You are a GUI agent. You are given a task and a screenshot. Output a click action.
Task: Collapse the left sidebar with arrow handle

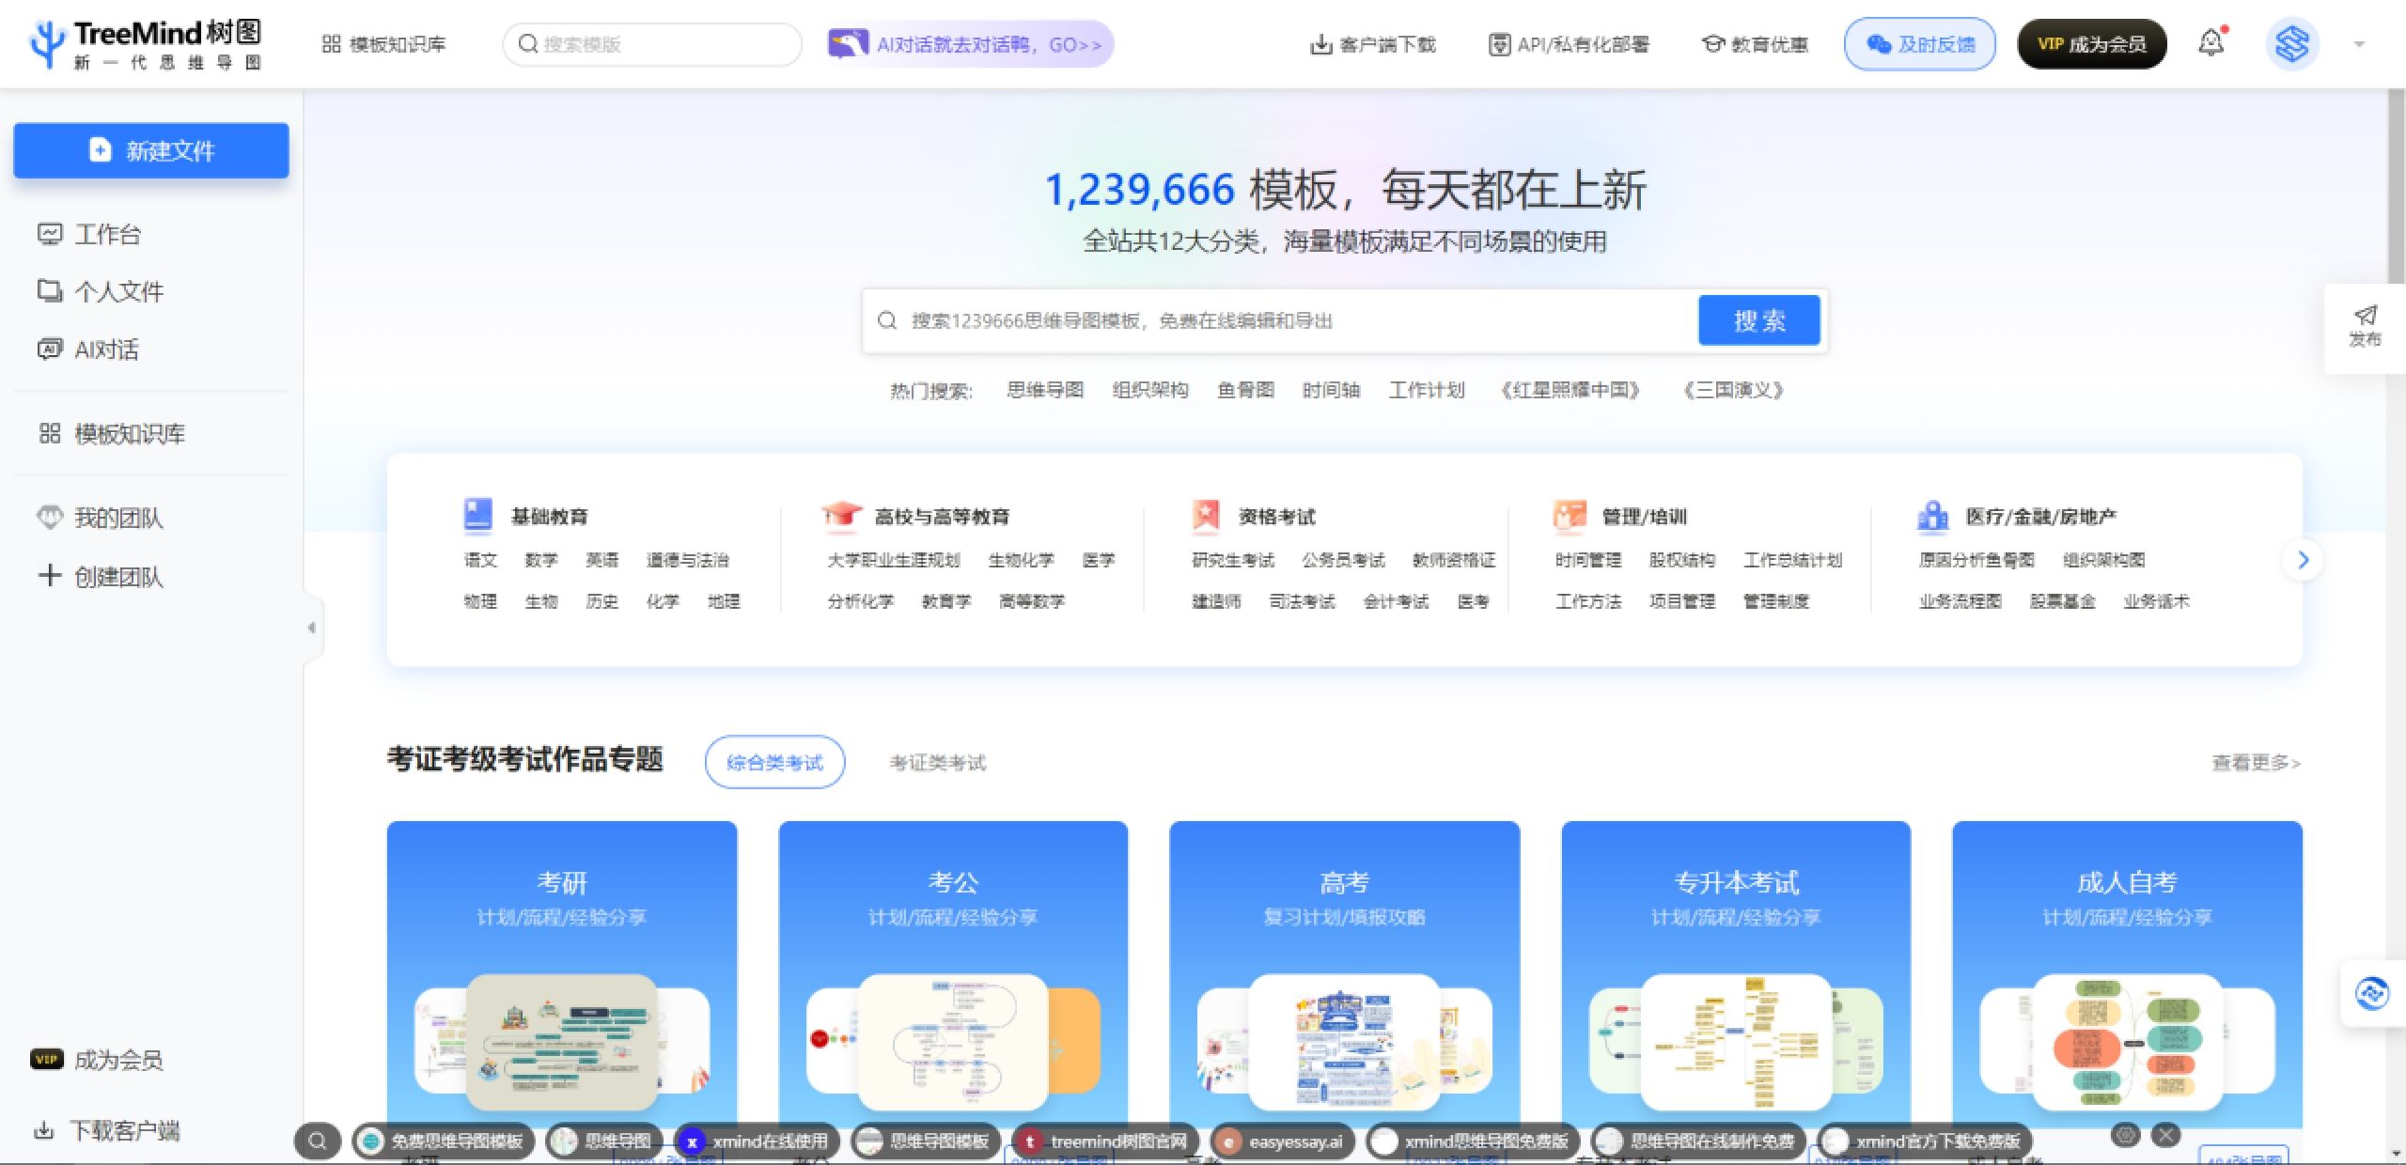311,628
